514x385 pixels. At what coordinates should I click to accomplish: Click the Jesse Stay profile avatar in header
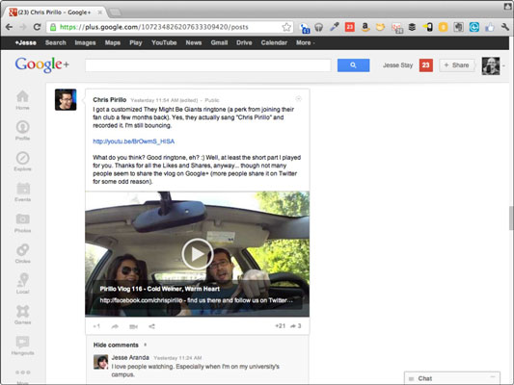[491, 65]
